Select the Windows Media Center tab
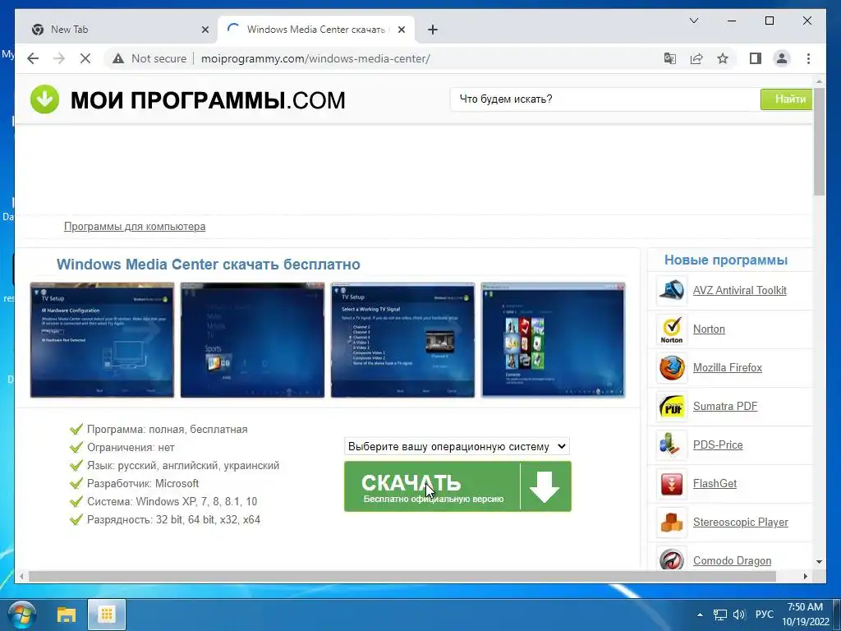The height and width of the screenshot is (631, 841). tap(316, 30)
